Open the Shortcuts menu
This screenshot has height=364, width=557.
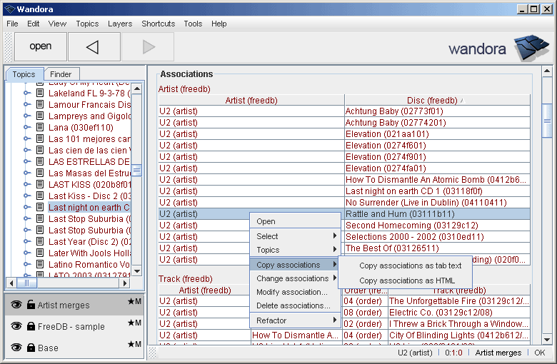click(159, 24)
